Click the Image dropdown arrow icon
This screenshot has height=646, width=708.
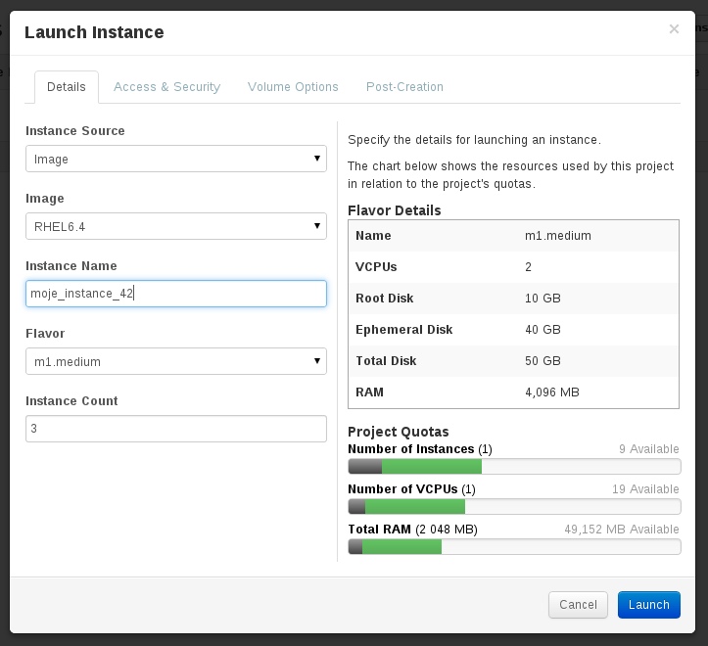coord(317,226)
